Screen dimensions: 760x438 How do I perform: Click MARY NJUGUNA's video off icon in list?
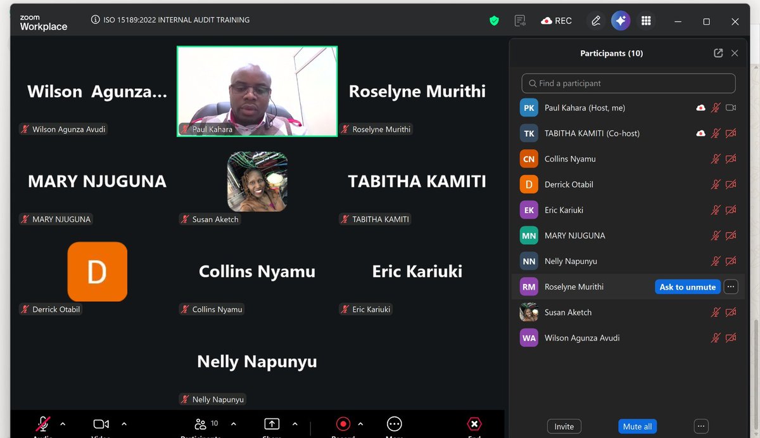coord(731,236)
